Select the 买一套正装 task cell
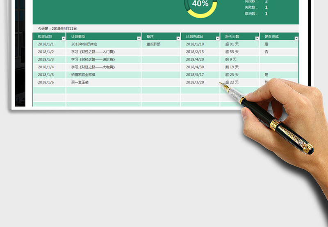The height and width of the screenshot is (227, 328). point(81,82)
